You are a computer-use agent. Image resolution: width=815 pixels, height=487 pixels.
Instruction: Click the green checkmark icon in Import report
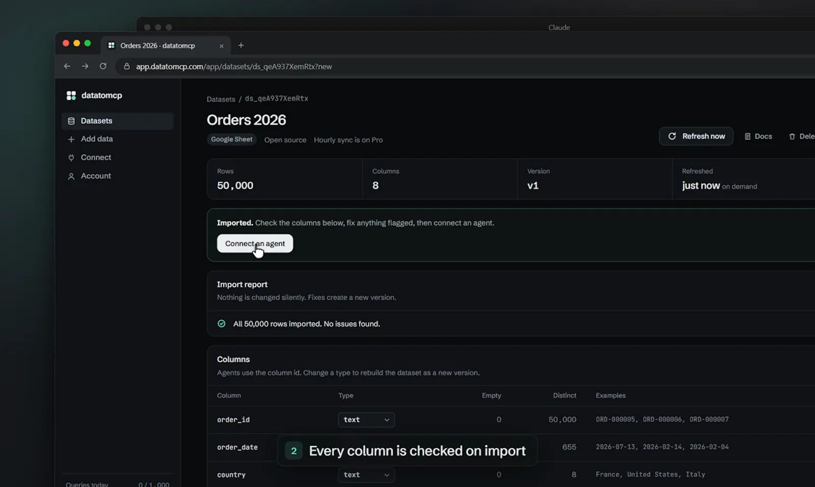click(x=222, y=324)
